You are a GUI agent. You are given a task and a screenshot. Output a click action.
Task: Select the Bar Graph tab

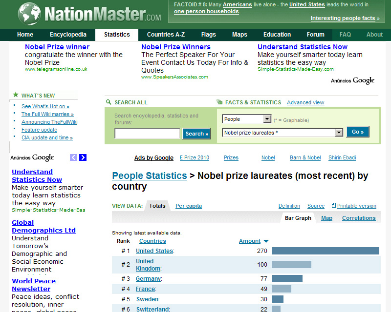click(298, 218)
